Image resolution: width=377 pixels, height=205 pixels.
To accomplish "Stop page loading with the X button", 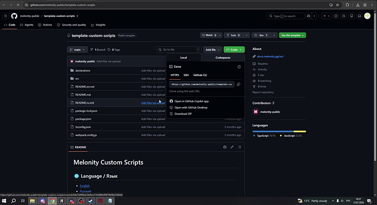I will [18, 5].
